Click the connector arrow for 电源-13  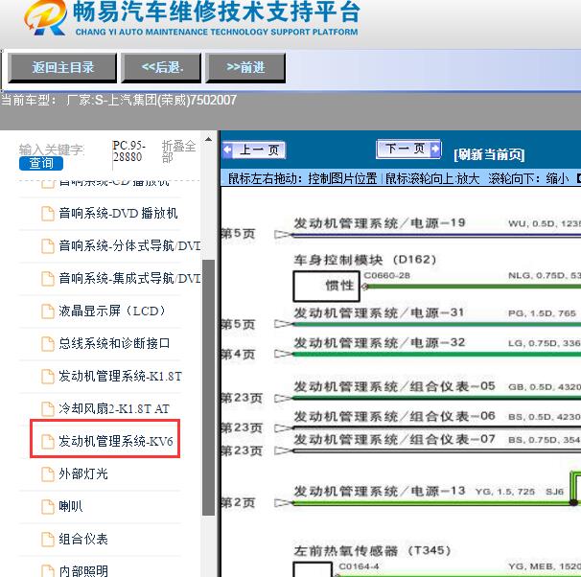pyautogui.click(x=283, y=503)
